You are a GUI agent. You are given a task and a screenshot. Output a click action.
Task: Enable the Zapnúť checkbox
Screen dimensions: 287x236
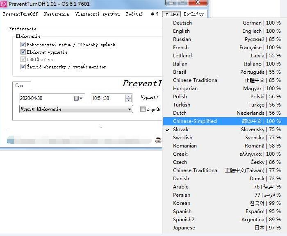tap(143, 109)
